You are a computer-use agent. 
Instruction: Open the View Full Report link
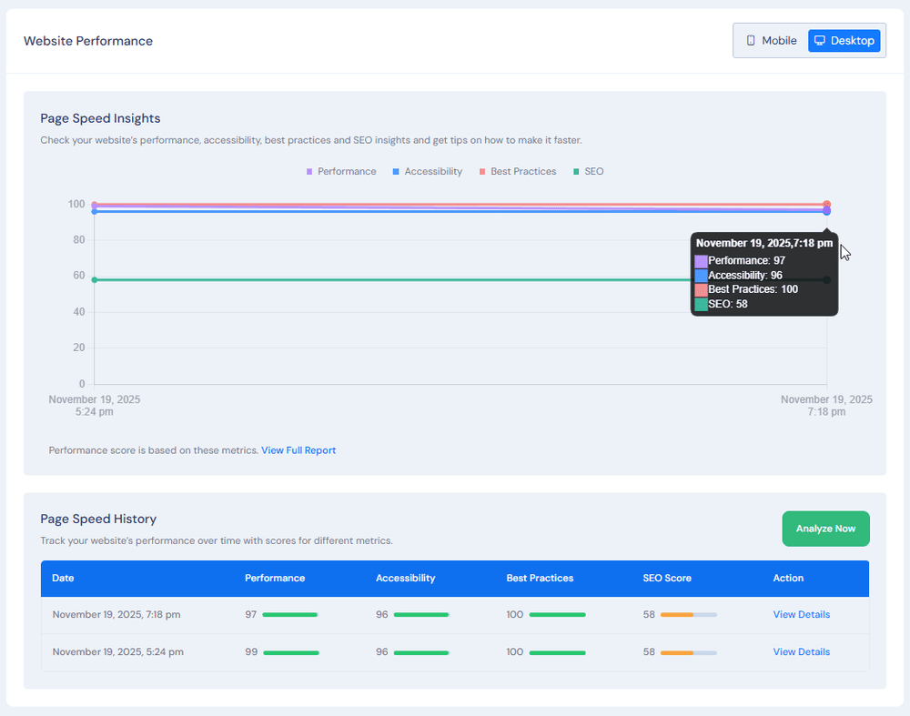[x=298, y=450]
